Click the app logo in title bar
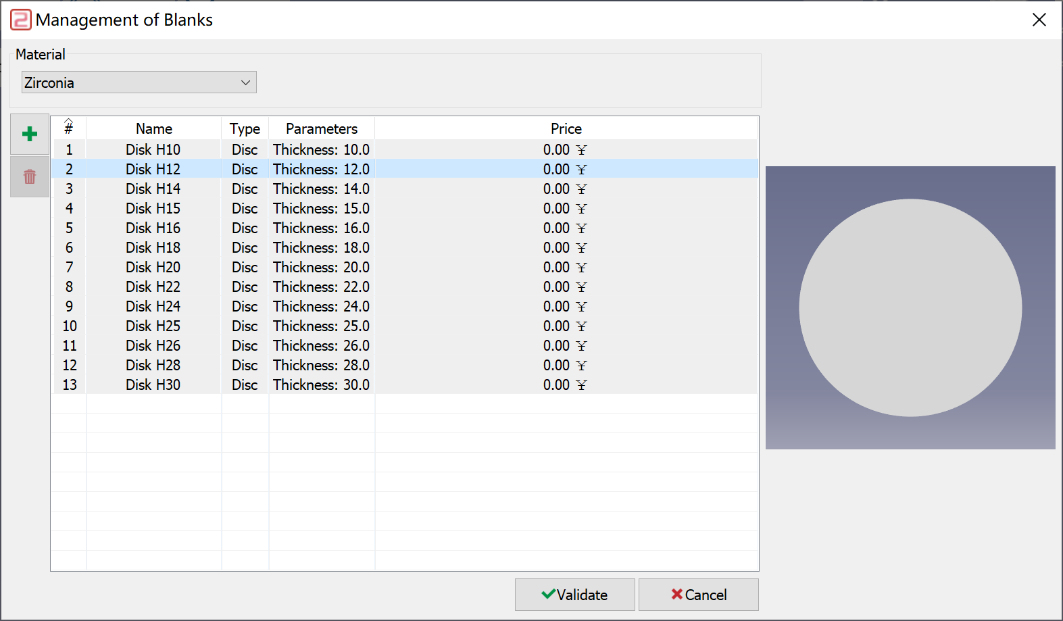1063x621 pixels. click(x=21, y=20)
